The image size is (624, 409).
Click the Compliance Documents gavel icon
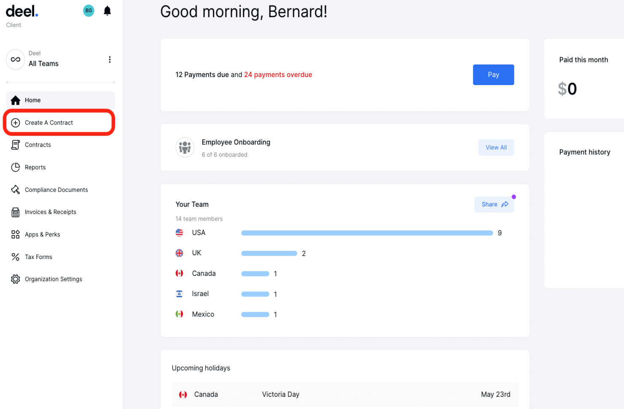[16, 190]
